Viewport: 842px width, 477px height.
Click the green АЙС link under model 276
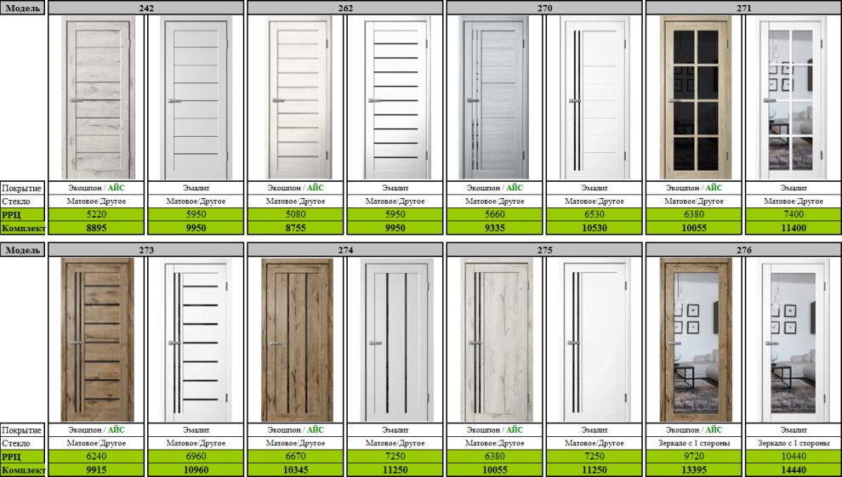713,430
